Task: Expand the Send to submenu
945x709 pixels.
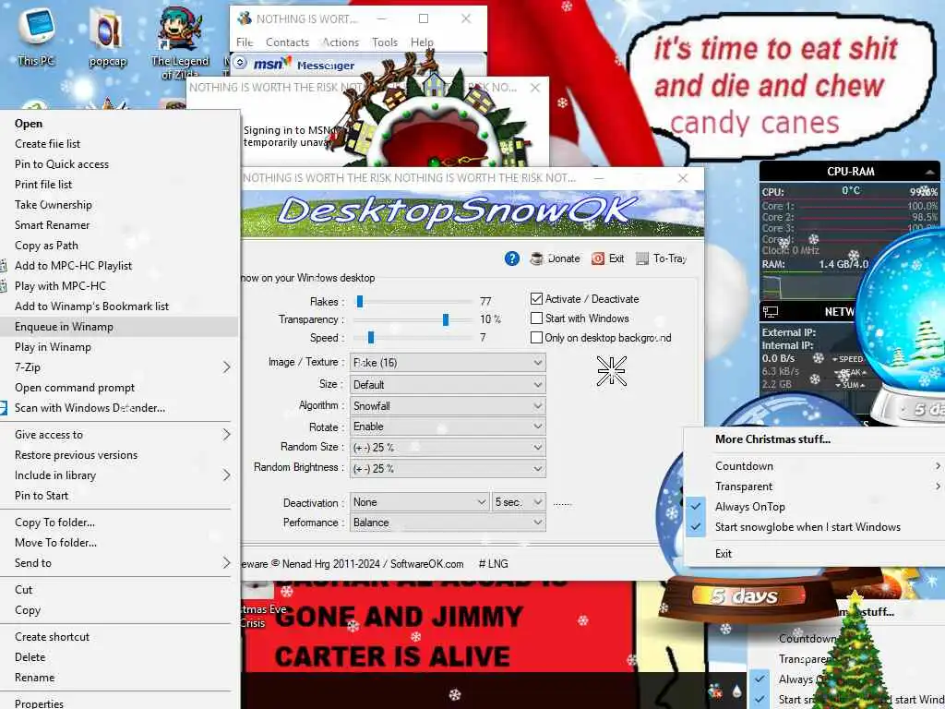Action: 119,562
